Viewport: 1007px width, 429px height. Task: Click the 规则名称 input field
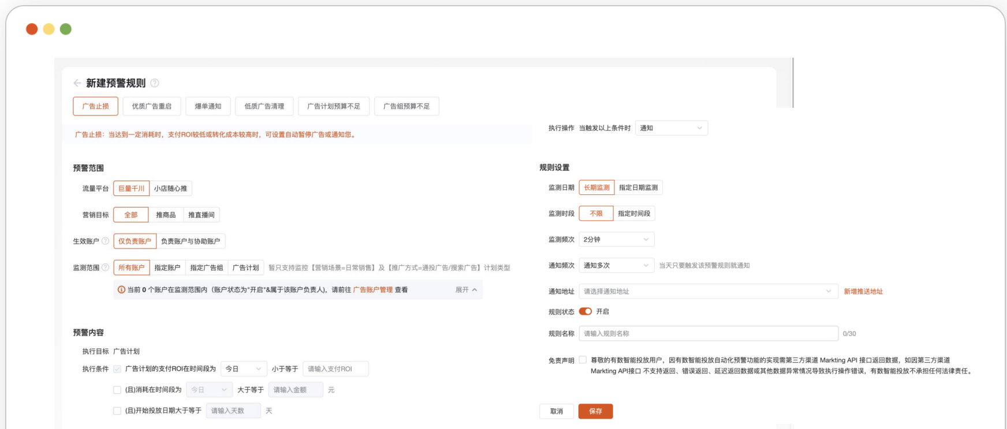(x=708, y=333)
